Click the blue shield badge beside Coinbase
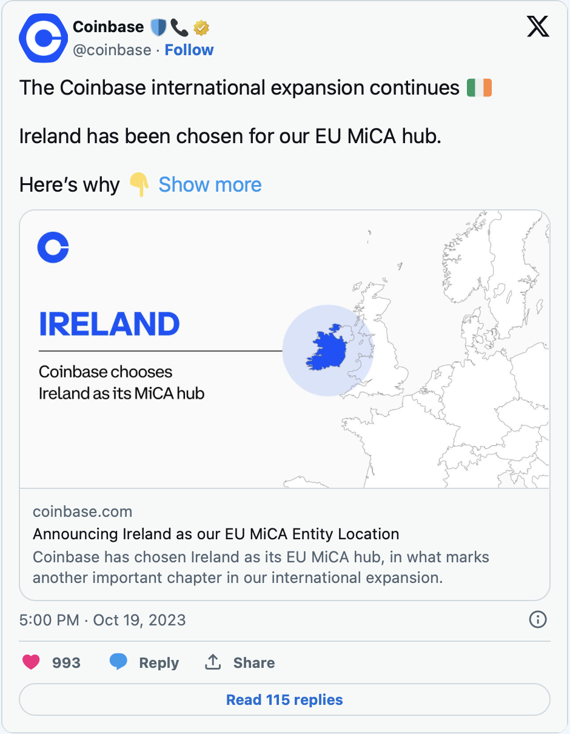This screenshot has height=734, width=570. point(158,27)
